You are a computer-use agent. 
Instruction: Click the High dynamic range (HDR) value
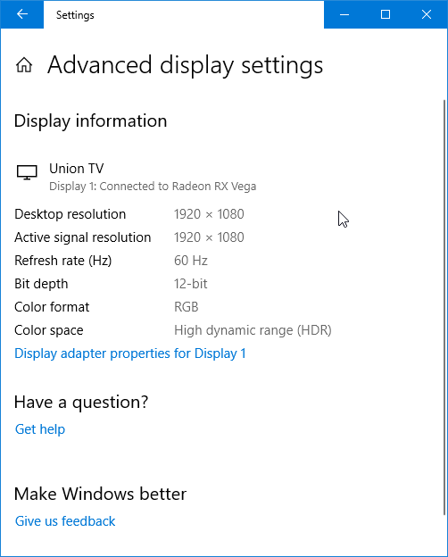(x=253, y=330)
